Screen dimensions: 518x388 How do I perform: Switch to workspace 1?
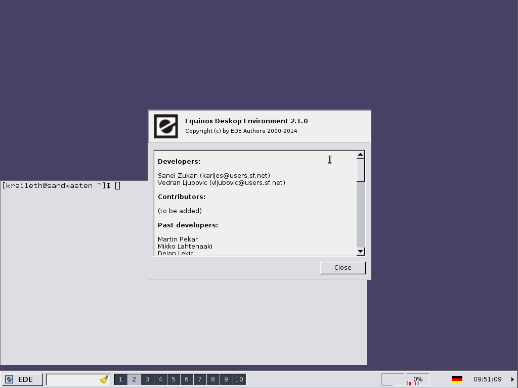point(120,379)
